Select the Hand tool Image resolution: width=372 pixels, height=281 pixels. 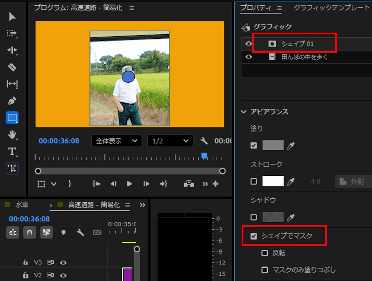(x=12, y=135)
